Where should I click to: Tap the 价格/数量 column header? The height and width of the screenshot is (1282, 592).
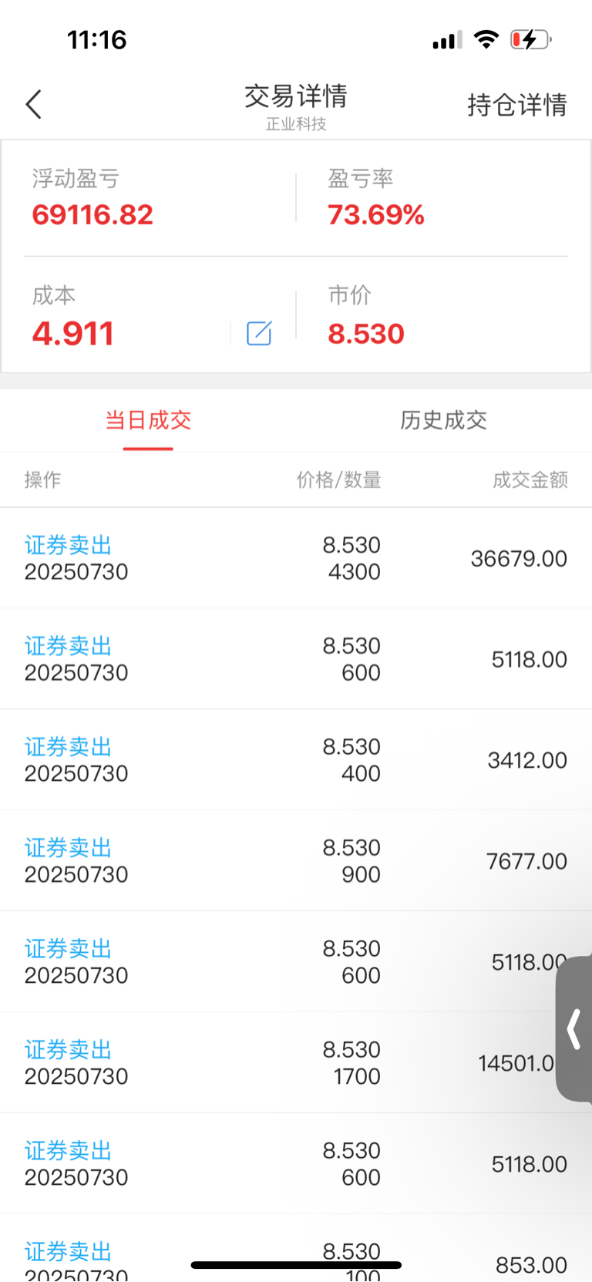(339, 480)
